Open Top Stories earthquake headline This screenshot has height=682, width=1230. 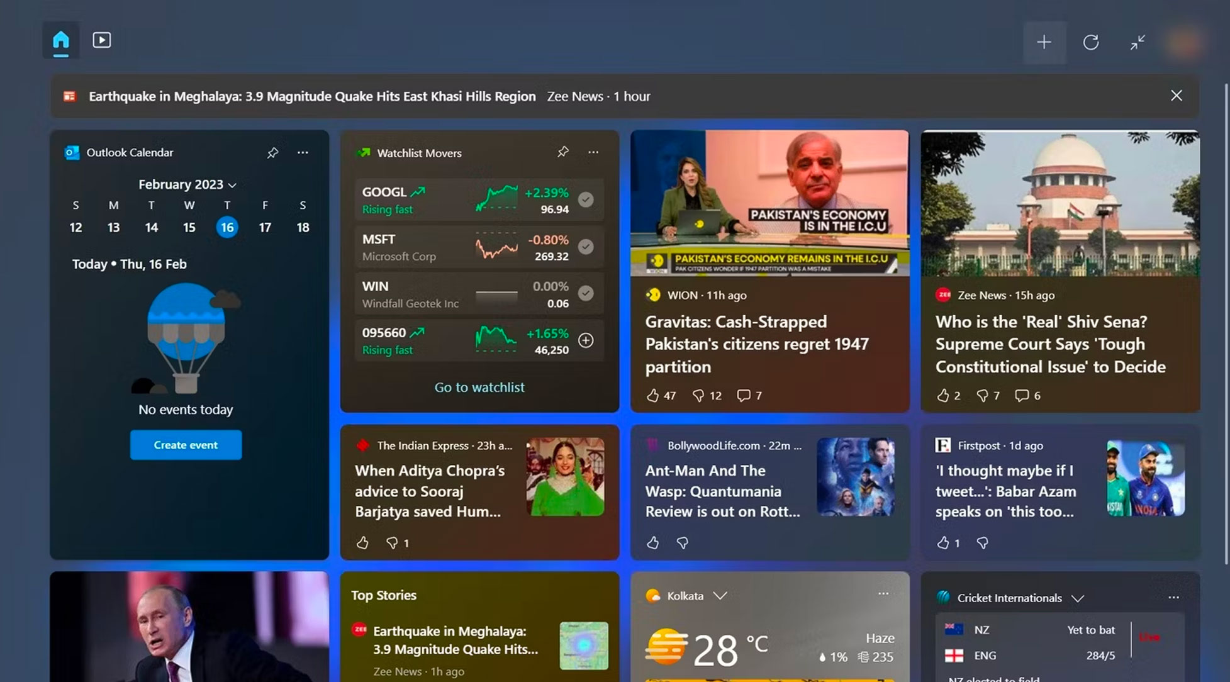click(x=456, y=640)
